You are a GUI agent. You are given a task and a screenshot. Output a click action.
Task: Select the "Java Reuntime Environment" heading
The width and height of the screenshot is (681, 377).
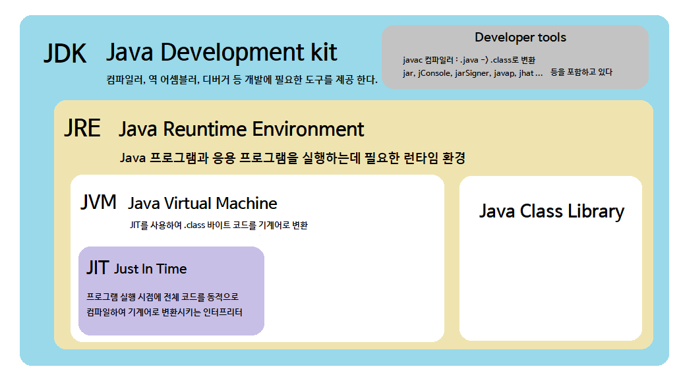coord(241,129)
